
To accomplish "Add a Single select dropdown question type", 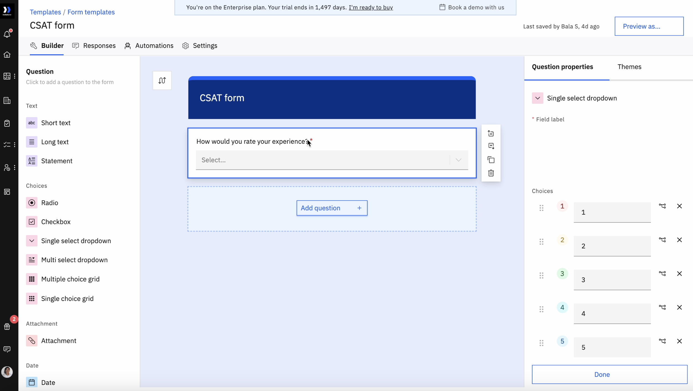I will (x=76, y=241).
